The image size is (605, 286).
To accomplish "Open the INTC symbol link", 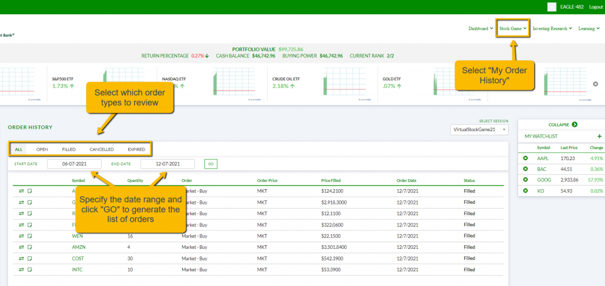I will (x=77, y=270).
